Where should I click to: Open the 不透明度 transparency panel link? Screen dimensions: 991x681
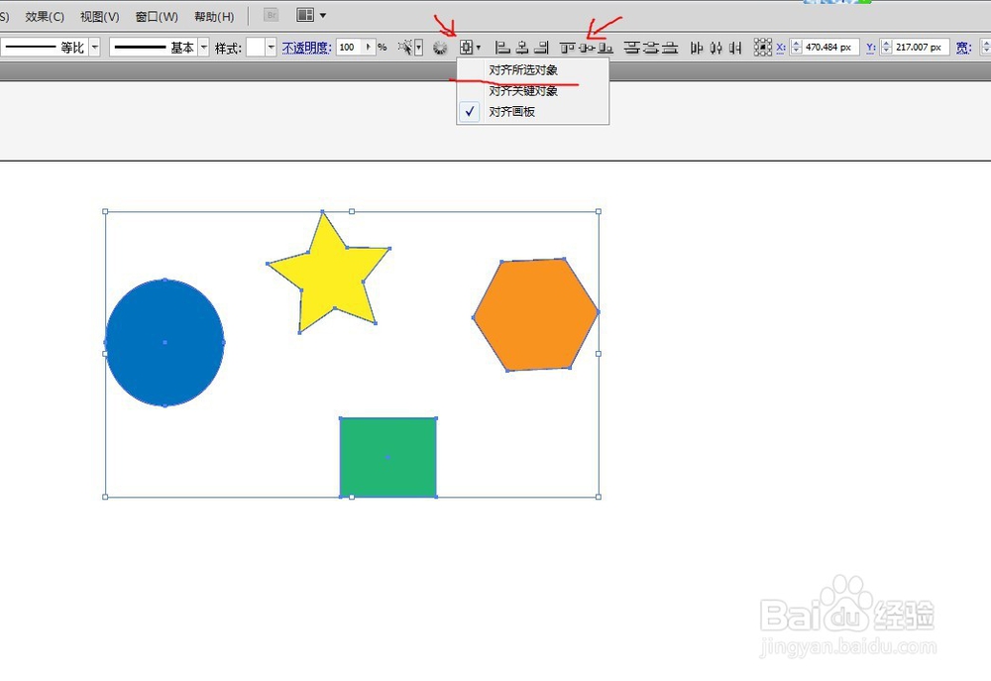pyautogui.click(x=306, y=48)
